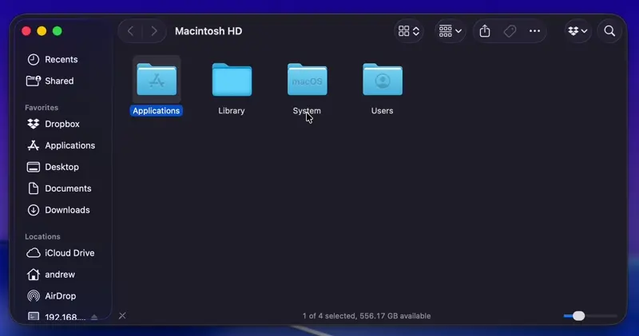Open the Applications folder icon
This screenshot has width=639, height=336.
pos(157,80)
